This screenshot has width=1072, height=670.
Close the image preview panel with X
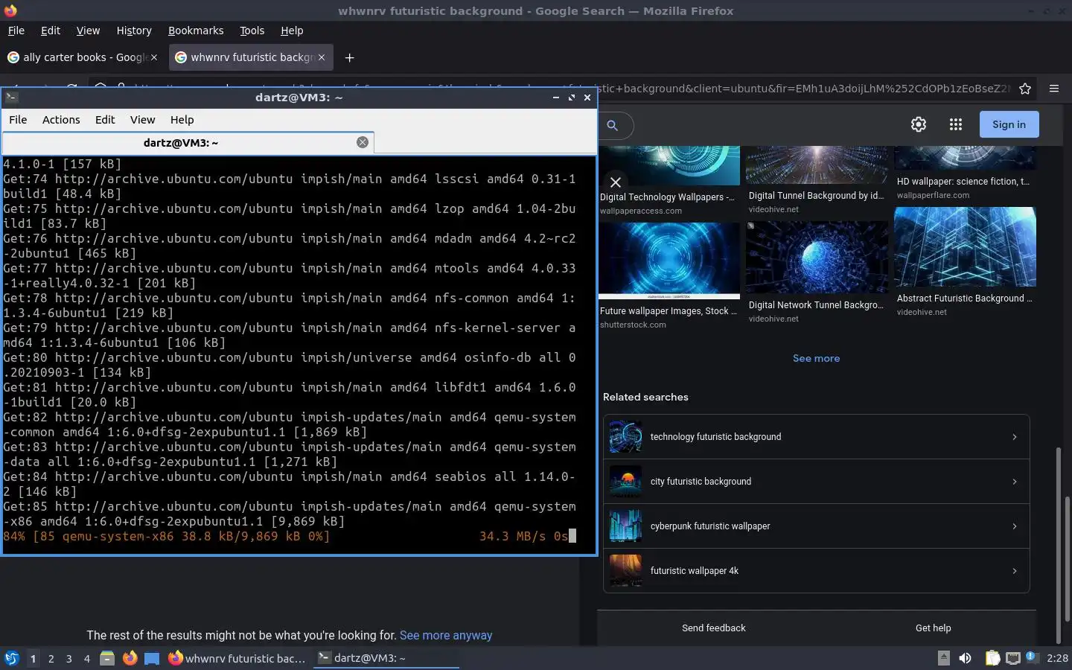(x=616, y=182)
